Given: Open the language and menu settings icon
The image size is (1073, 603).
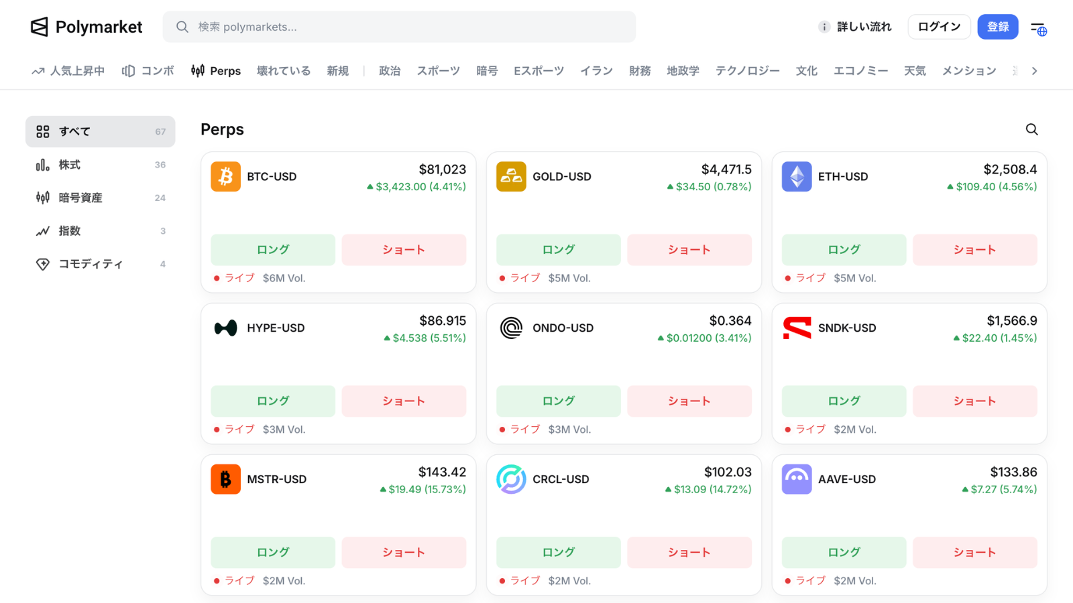Looking at the screenshot, I should (1038, 27).
